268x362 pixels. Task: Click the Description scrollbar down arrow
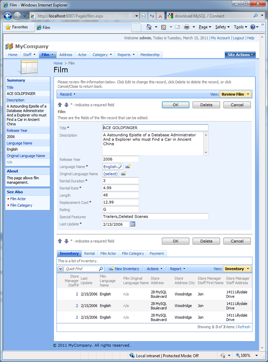pyautogui.click(x=206, y=153)
